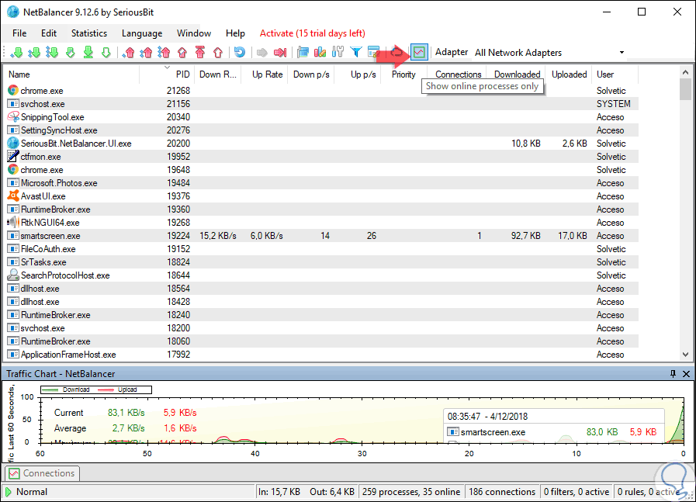The width and height of the screenshot is (696, 502).
Task: Click the Normal status indicator
Action: point(26,492)
